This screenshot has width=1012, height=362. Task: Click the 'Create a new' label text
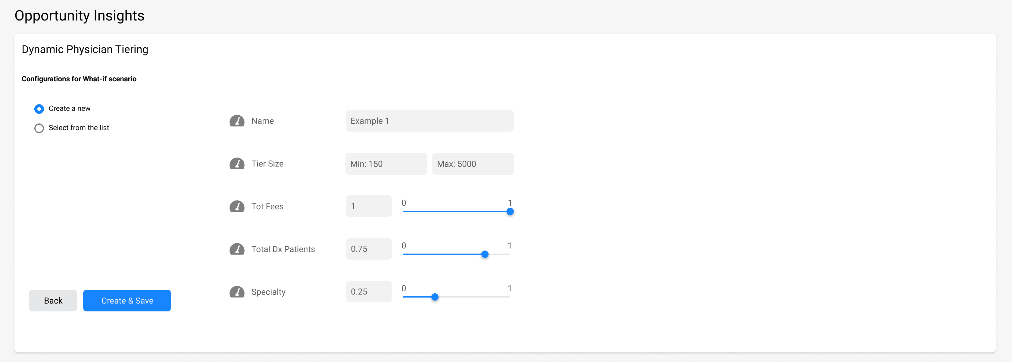(70, 108)
